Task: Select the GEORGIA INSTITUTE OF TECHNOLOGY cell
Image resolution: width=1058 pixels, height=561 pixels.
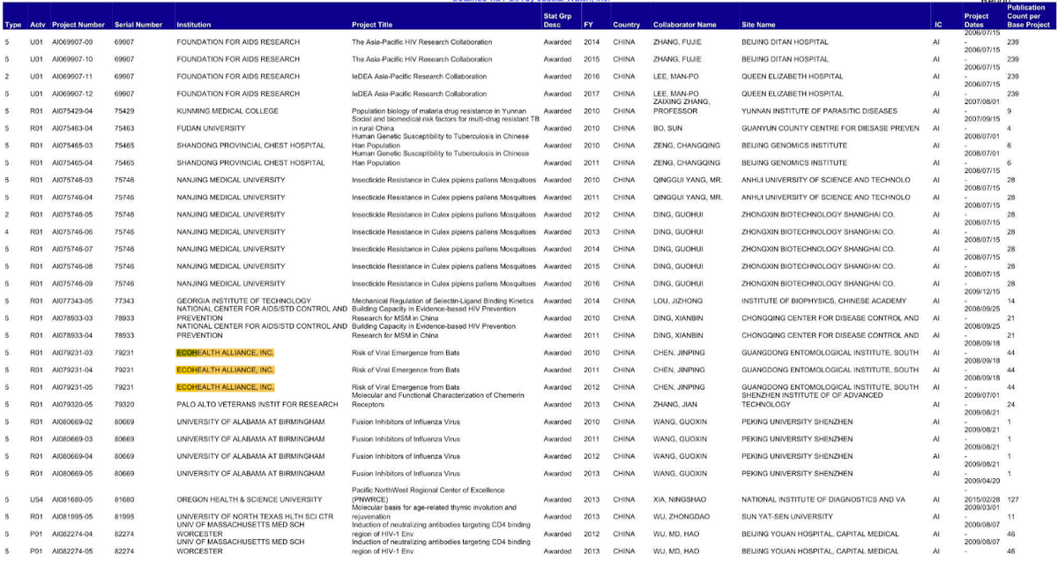Action: 243,301
